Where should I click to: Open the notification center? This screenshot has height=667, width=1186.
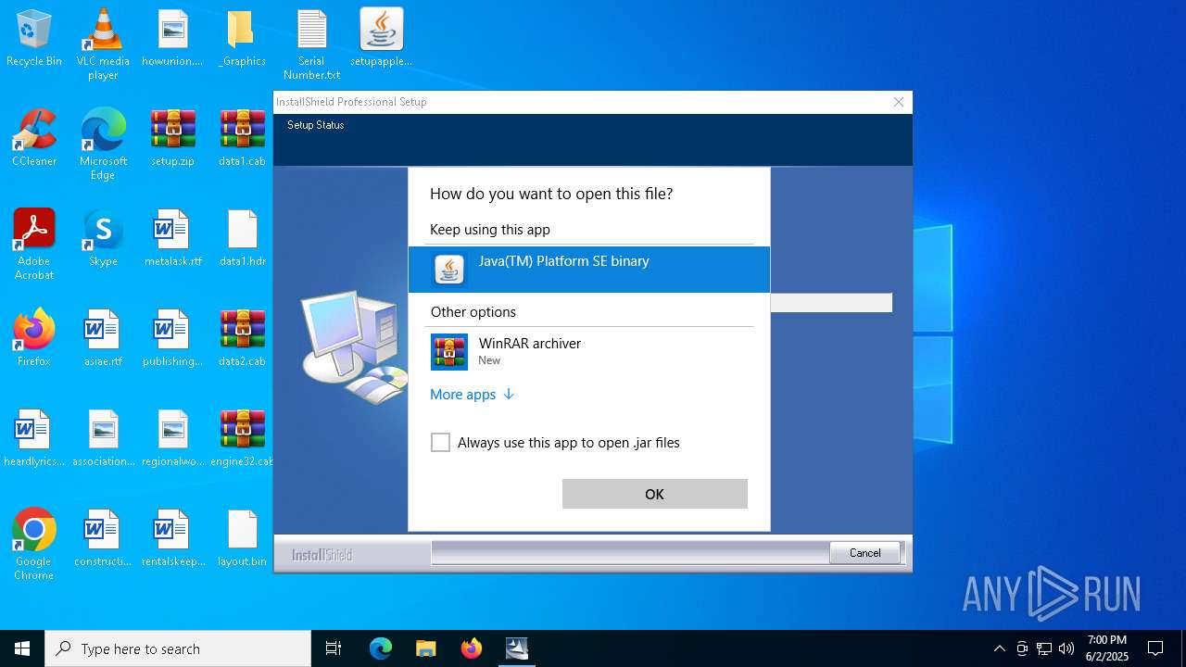pos(1155,648)
